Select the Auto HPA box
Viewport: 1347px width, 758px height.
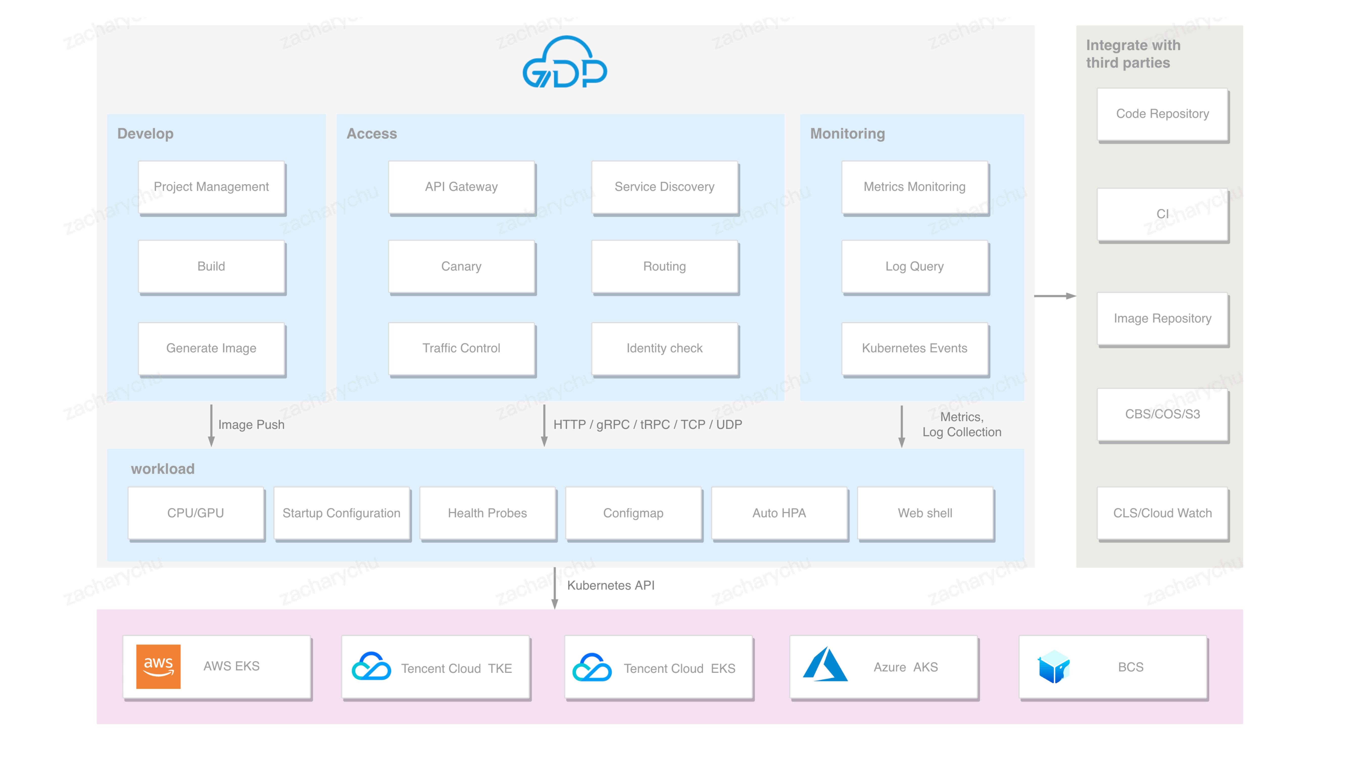[x=779, y=513]
